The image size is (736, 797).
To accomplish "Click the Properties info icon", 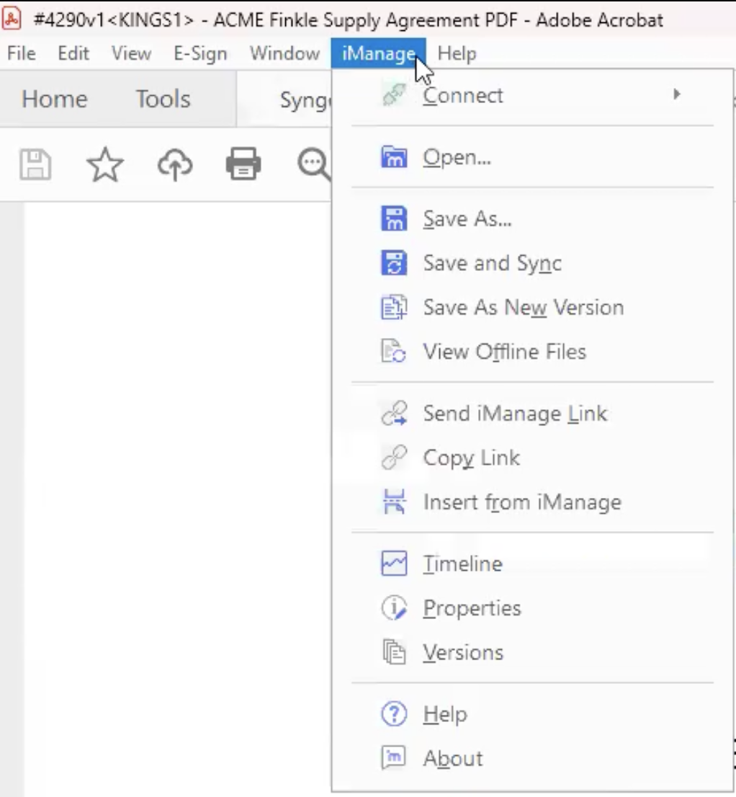I will (x=393, y=608).
